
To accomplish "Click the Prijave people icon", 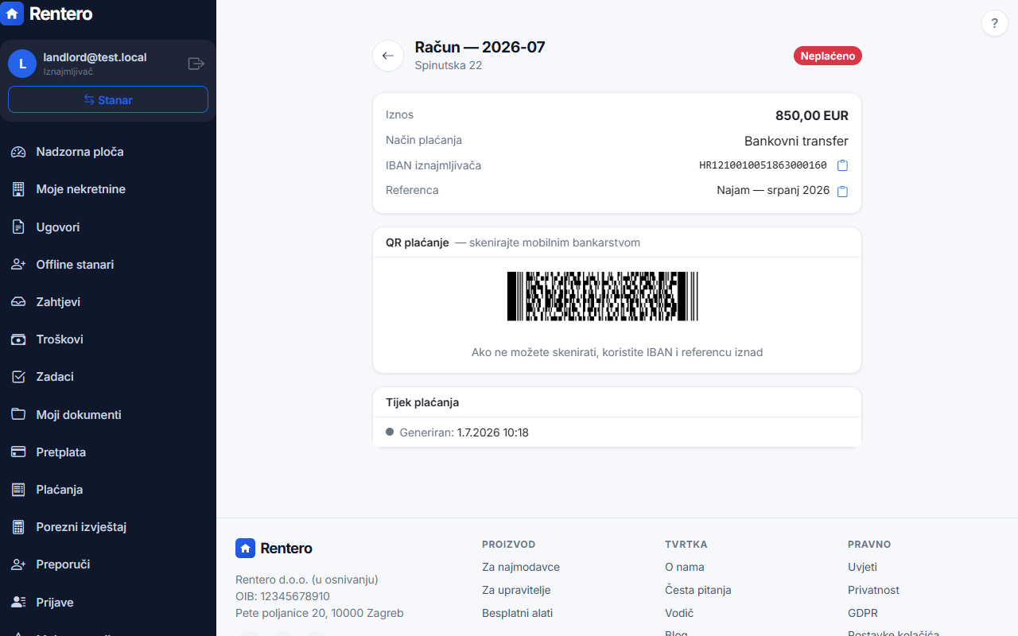I will 18,602.
